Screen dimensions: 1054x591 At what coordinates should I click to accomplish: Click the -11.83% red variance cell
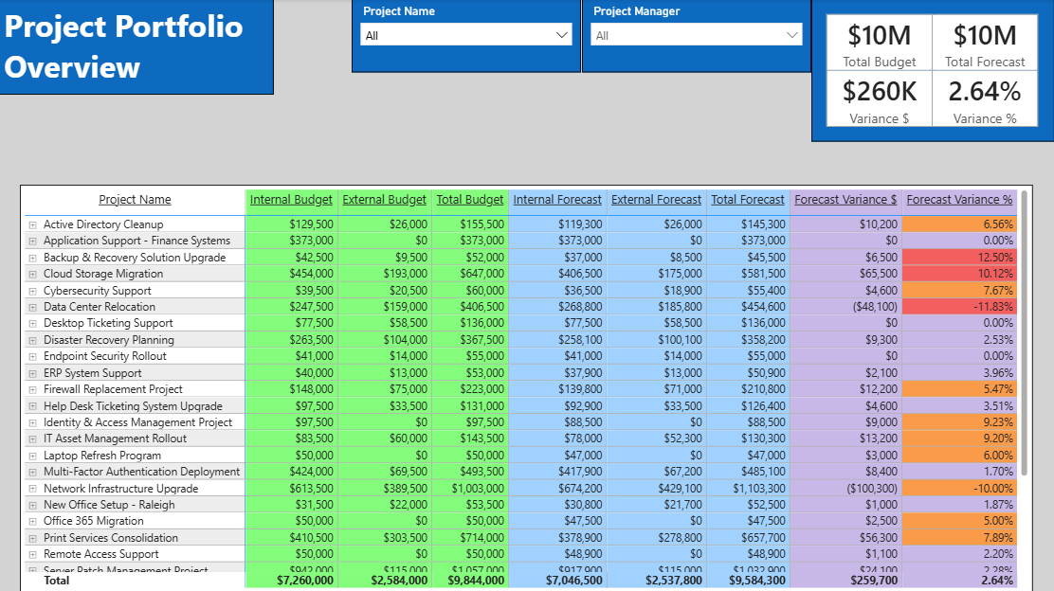click(x=959, y=306)
